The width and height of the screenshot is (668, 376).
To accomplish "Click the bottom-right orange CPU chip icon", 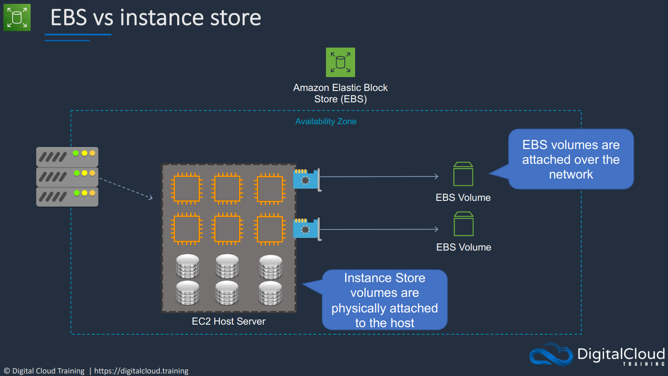I will coord(270,229).
